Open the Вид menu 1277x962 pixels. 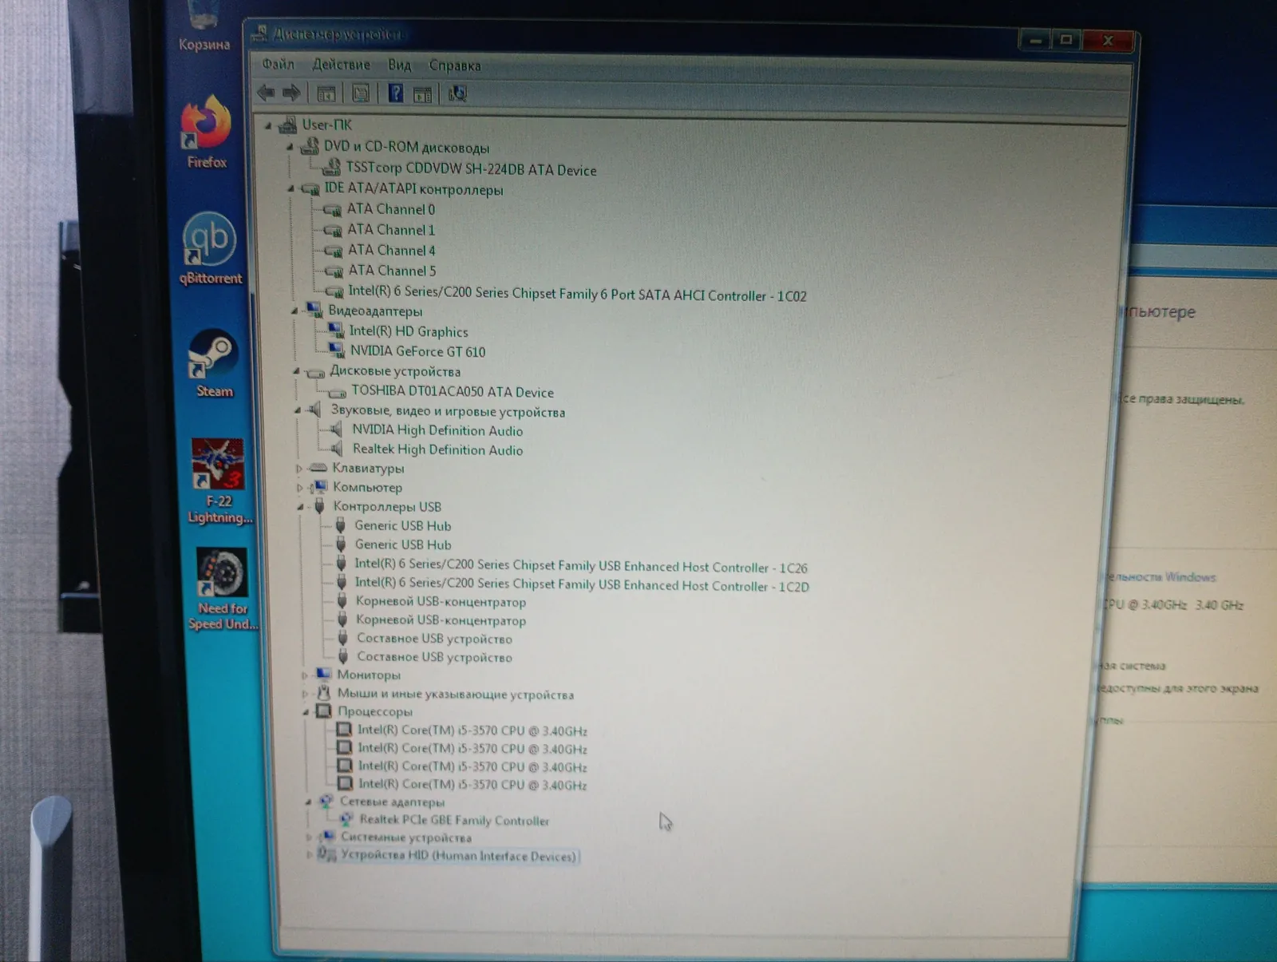pyautogui.click(x=400, y=65)
